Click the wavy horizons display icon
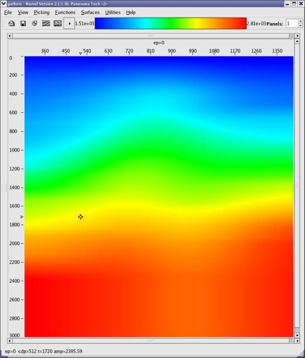The image size is (305, 358). [x=46, y=23]
